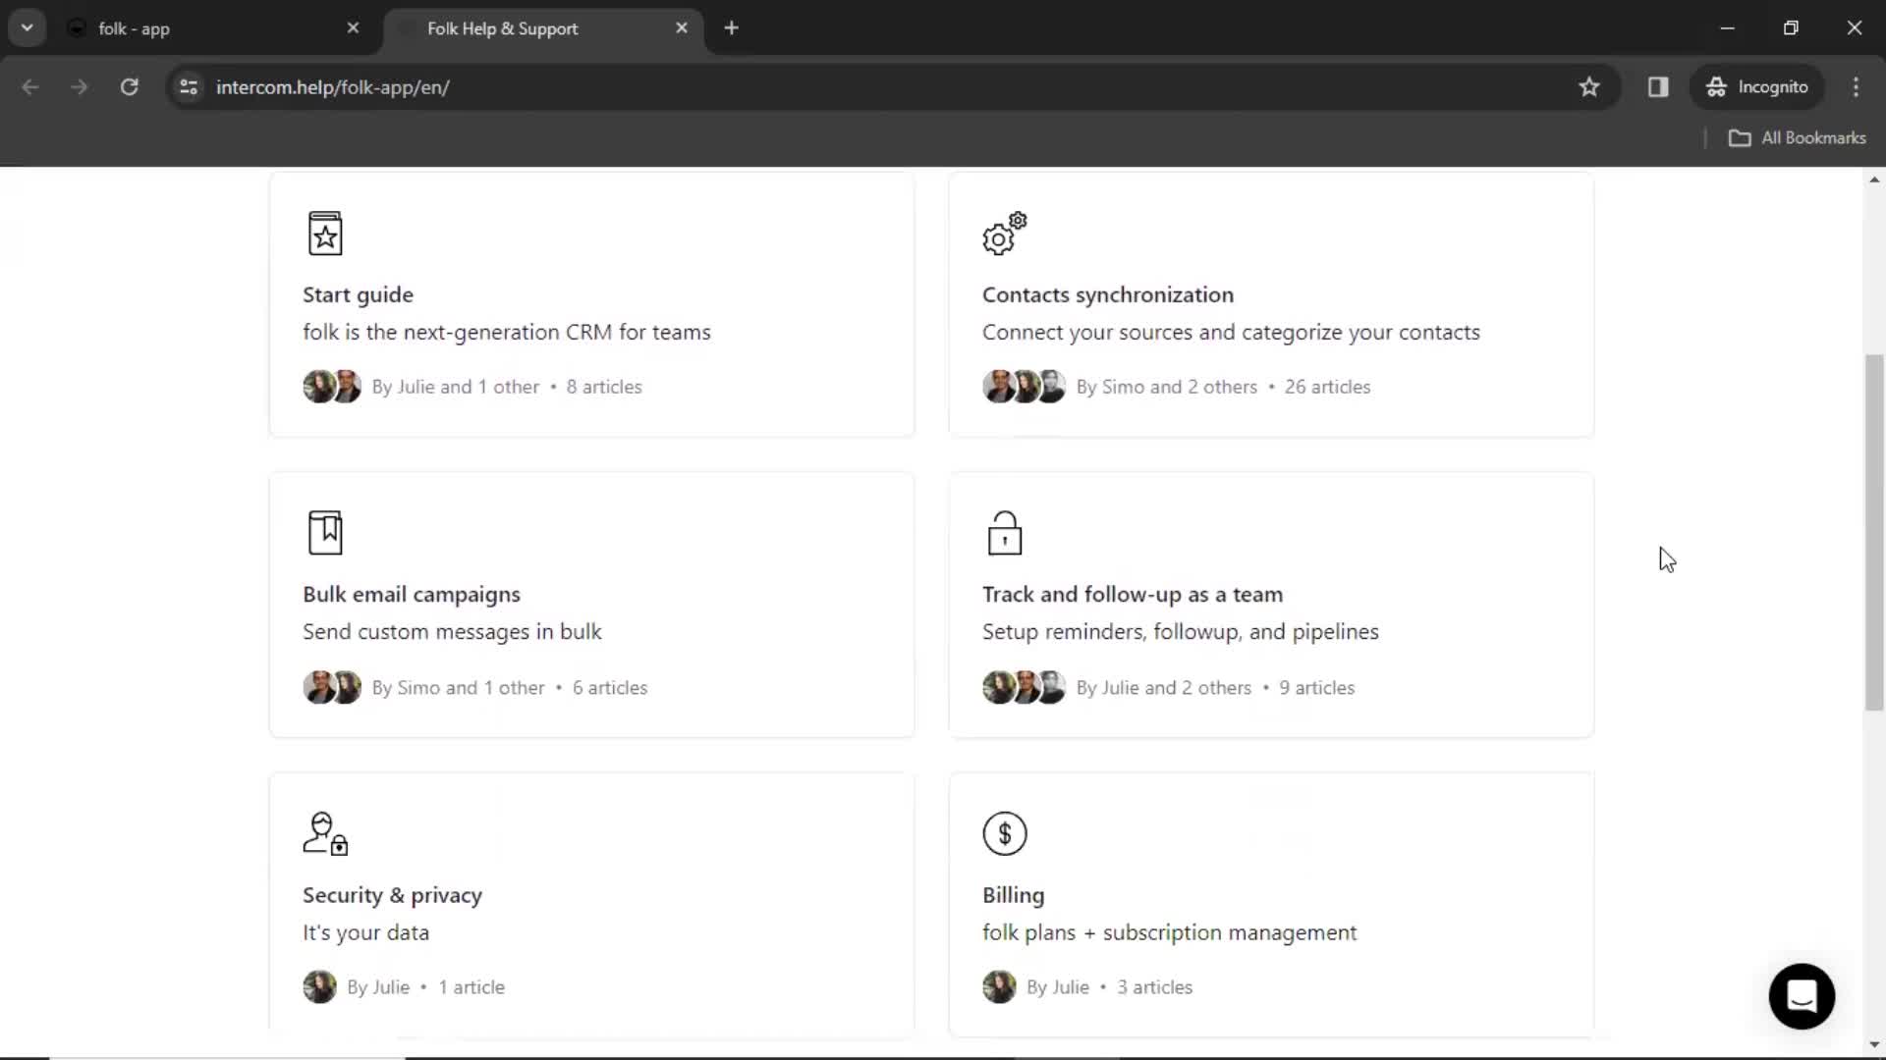The height and width of the screenshot is (1060, 1886).
Task: Click the "1 article" count text
Action: (471, 986)
